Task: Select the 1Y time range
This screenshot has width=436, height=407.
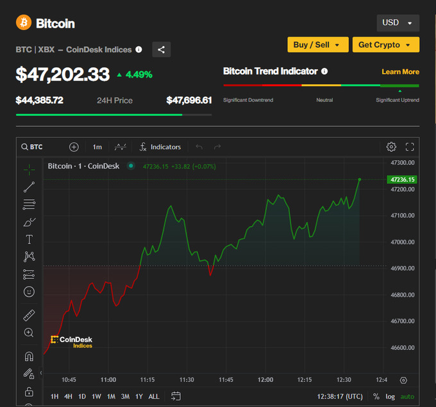Action: pyautogui.click(x=139, y=397)
